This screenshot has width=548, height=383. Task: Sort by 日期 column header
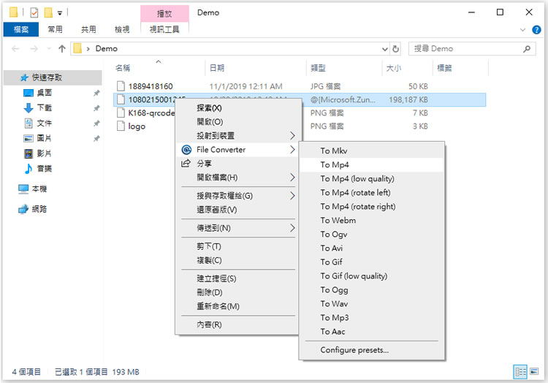coord(256,68)
